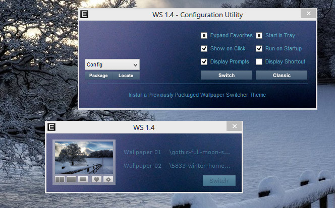This screenshot has width=335, height=208.
Task: Click the Locate button
Action: pos(126,76)
